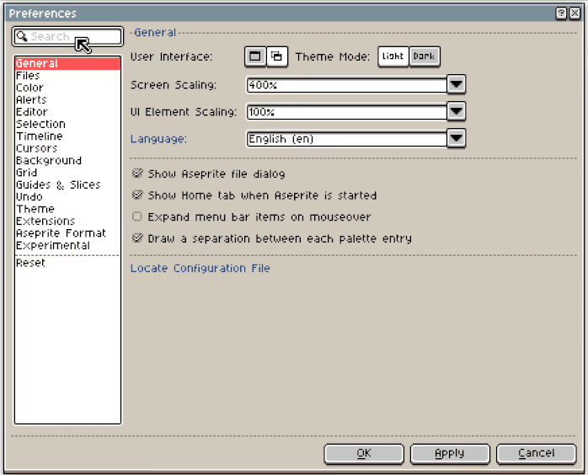Open the Timeline preferences section
Screen dimensions: 588x475
coord(39,136)
